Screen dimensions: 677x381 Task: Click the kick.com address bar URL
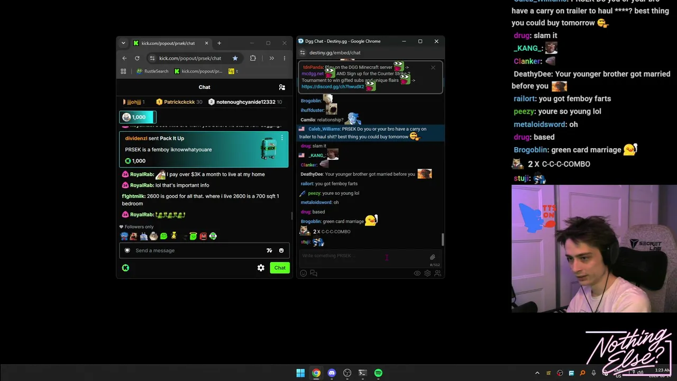190,58
